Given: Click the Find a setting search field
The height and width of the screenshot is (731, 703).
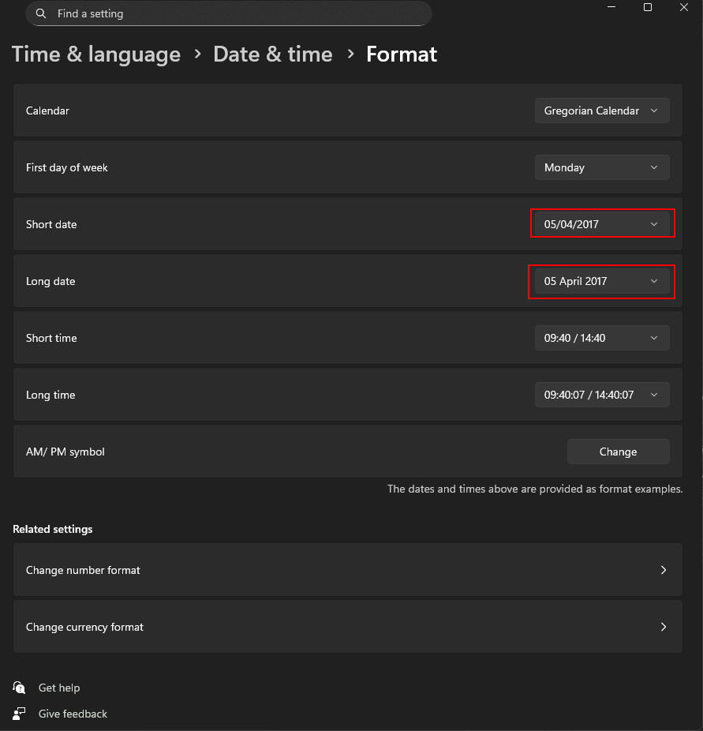Looking at the screenshot, I should [x=237, y=13].
